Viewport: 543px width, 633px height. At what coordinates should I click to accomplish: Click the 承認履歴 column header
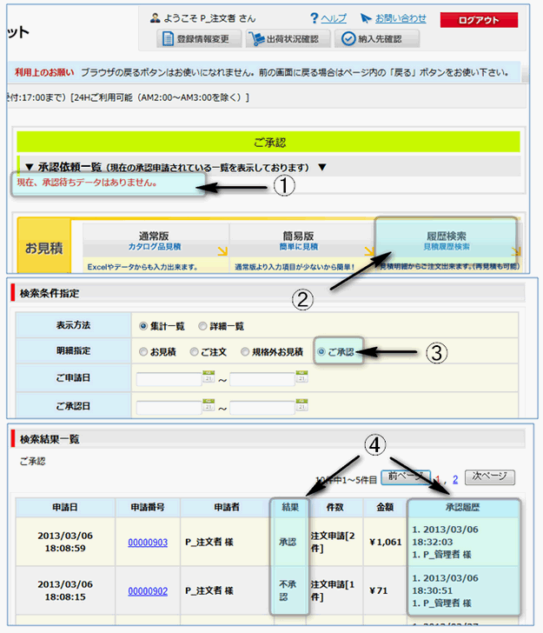click(x=463, y=508)
